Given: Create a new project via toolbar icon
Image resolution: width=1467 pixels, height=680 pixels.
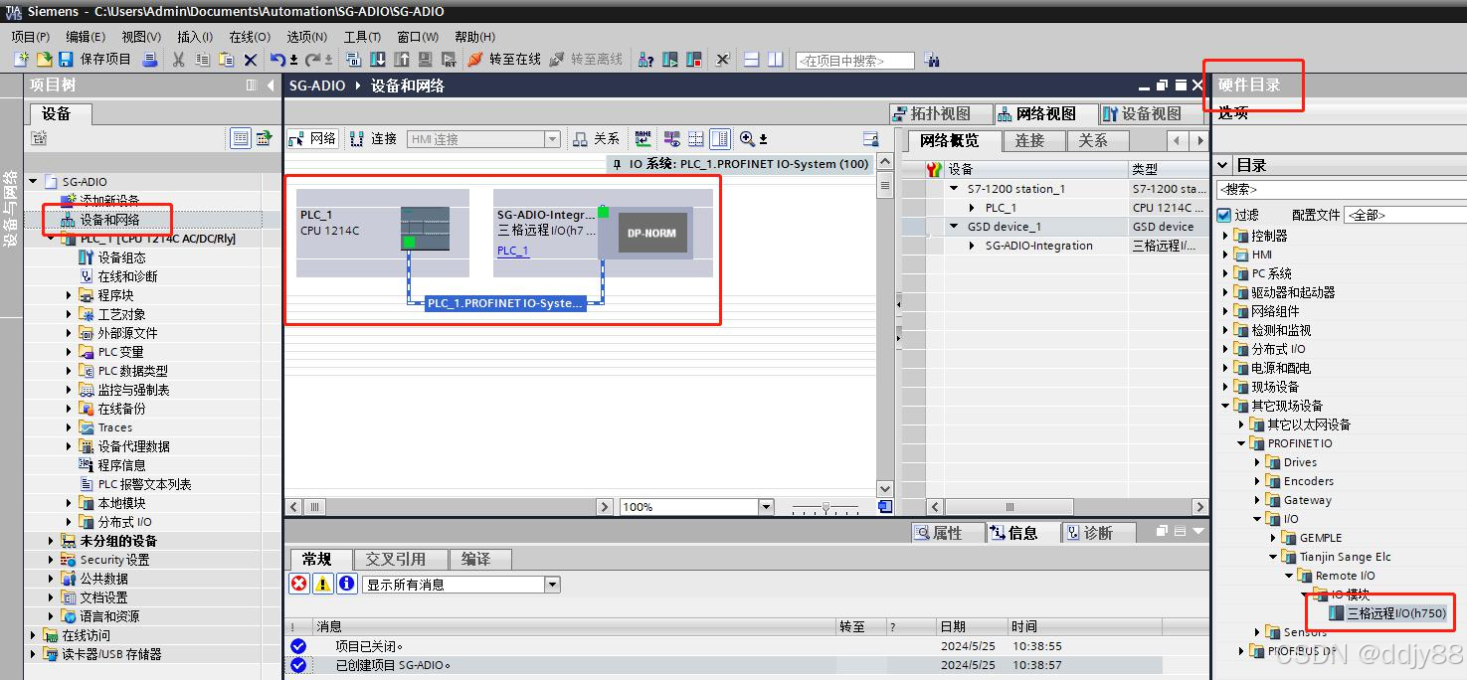Looking at the screenshot, I should (x=21, y=60).
